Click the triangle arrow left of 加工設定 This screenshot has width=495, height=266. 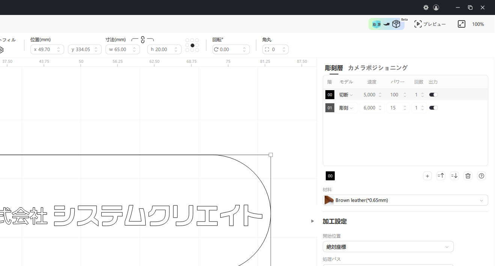312,221
